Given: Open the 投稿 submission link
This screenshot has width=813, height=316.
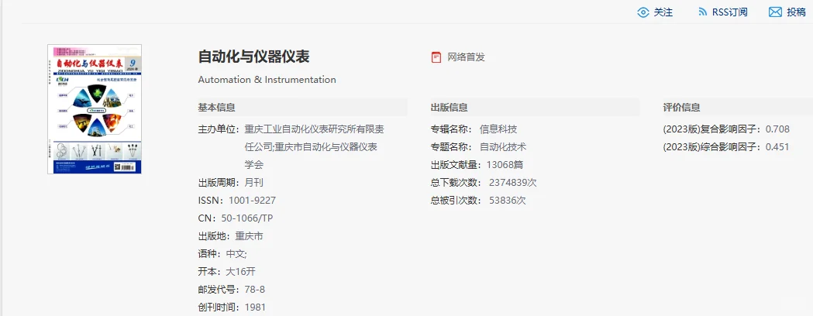Looking at the screenshot, I should pyautogui.click(x=796, y=12).
